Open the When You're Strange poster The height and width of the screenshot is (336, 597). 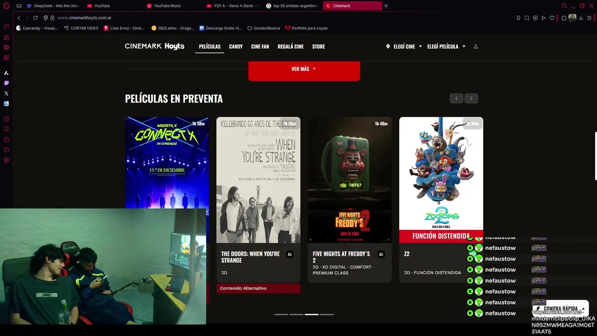pyautogui.click(x=258, y=180)
